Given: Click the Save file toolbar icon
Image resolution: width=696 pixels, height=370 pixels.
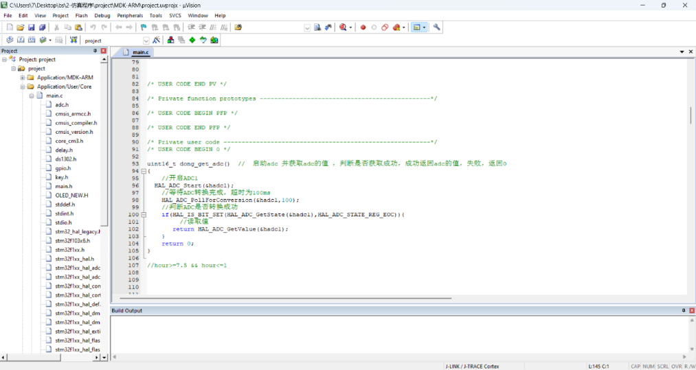Looking at the screenshot, I should click(32, 27).
